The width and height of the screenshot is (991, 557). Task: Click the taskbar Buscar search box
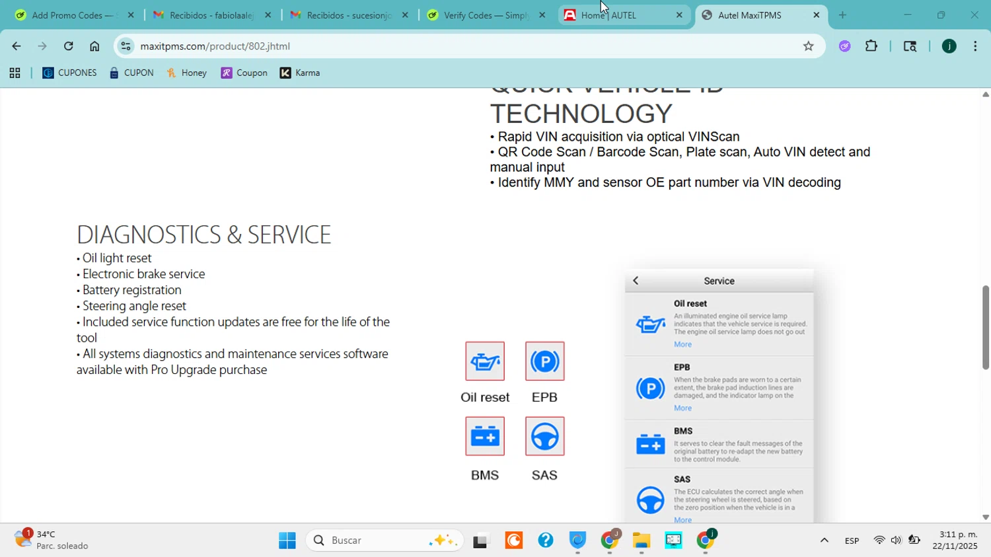[385, 540]
